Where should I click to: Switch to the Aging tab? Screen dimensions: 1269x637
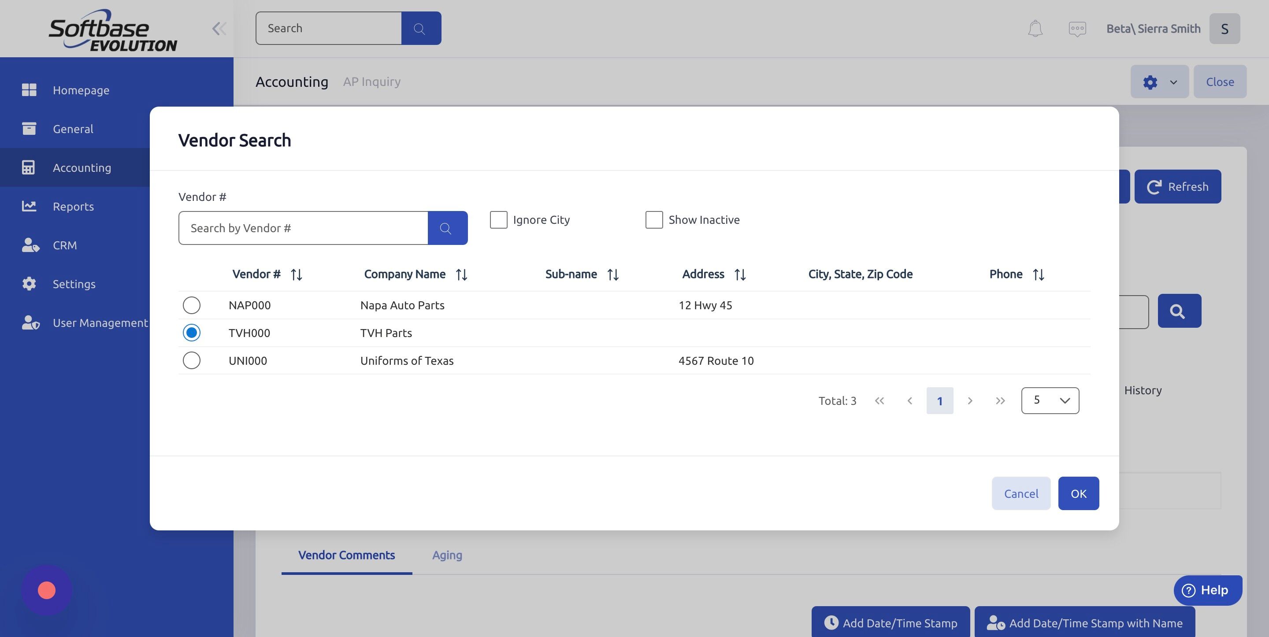(x=446, y=555)
